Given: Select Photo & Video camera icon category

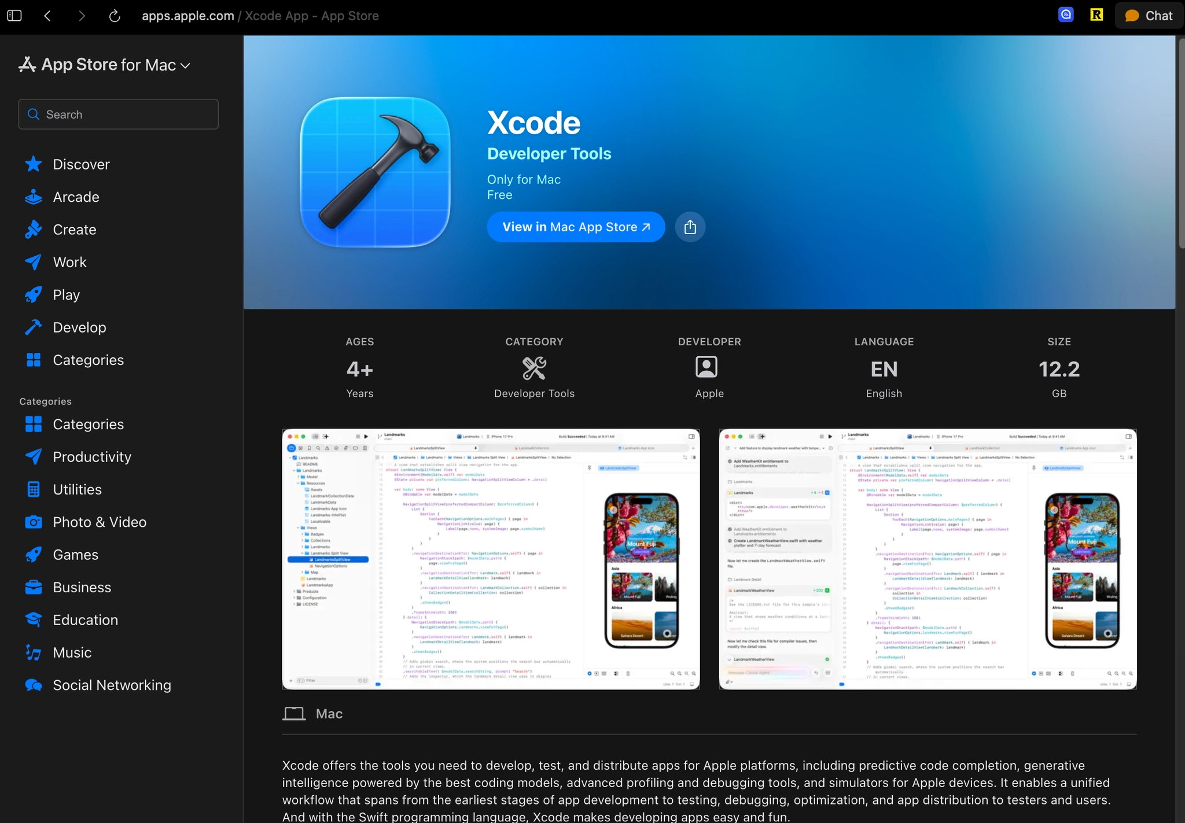Looking at the screenshot, I should 34,522.
